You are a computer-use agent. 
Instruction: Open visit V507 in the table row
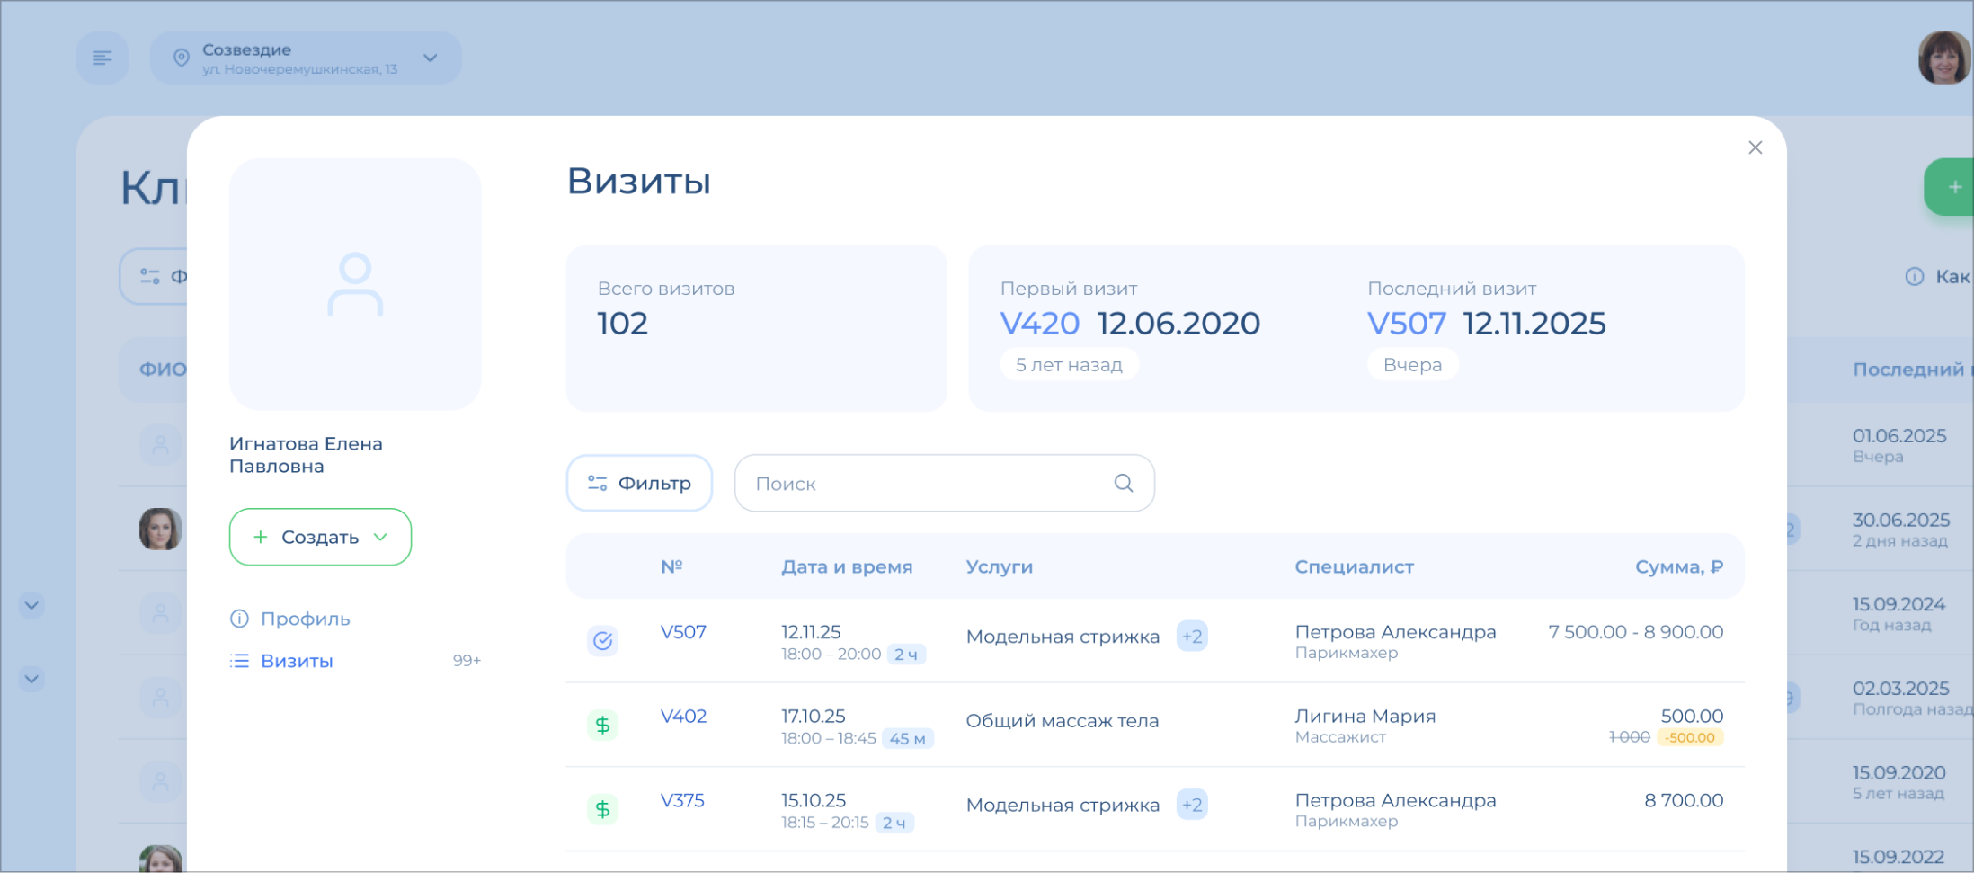pos(683,632)
